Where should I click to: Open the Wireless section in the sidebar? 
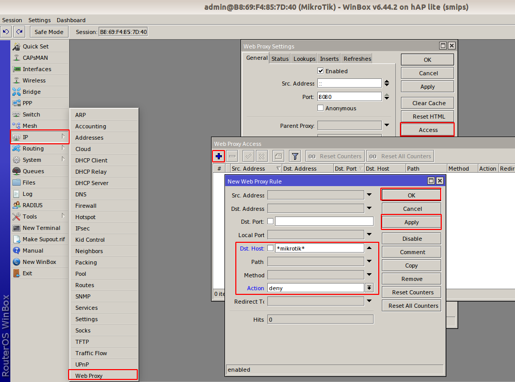coord(32,80)
